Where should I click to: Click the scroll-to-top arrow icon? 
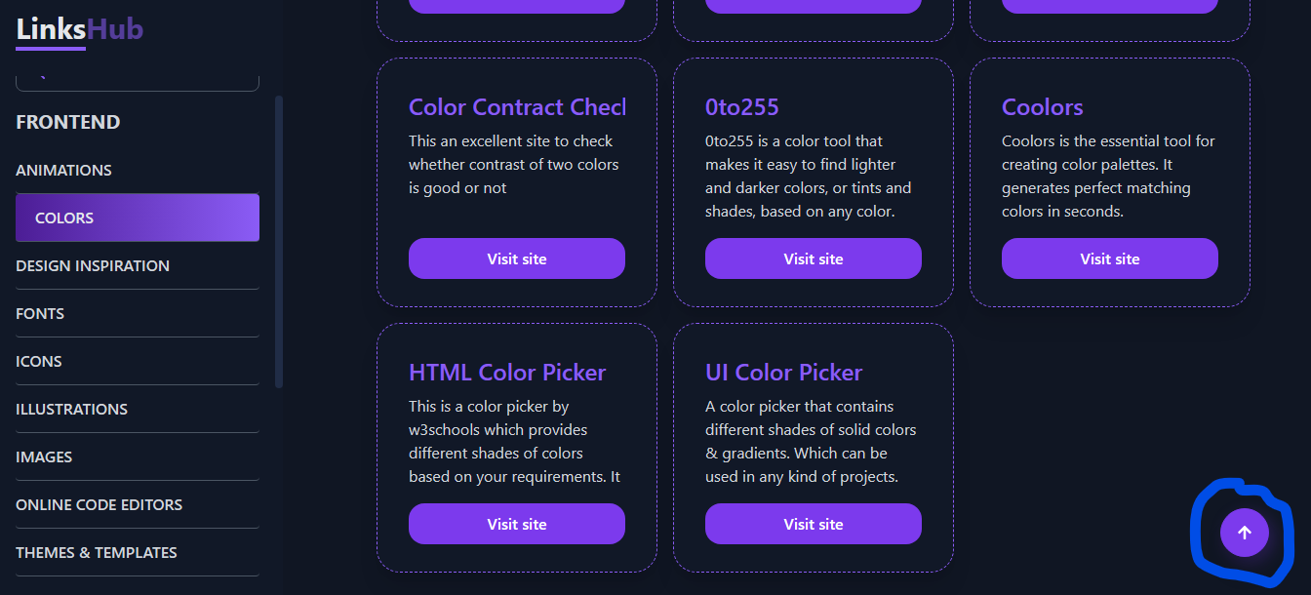click(x=1243, y=533)
